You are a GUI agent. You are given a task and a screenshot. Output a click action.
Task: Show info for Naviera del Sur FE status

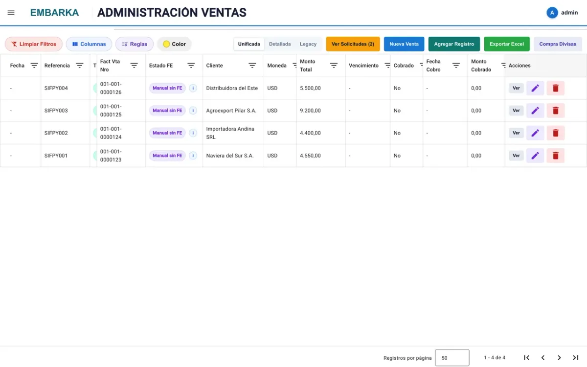click(193, 156)
